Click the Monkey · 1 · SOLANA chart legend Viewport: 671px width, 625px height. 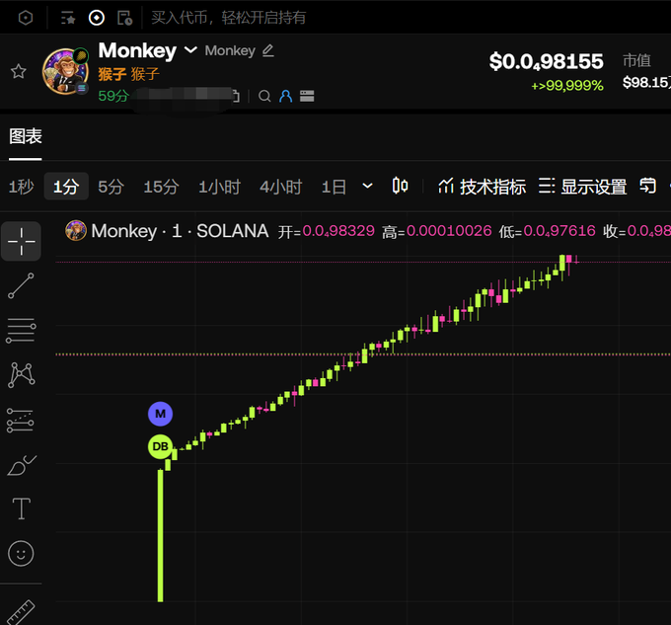[180, 231]
